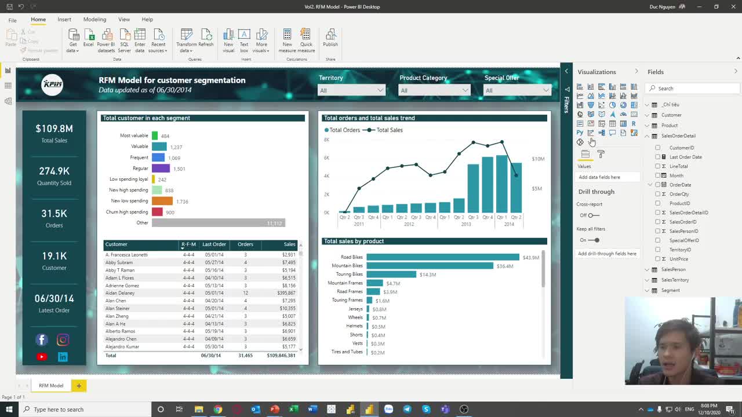742x417 pixels.
Task: Click the LinkedIn icon on report
Action: click(x=63, y=357)
